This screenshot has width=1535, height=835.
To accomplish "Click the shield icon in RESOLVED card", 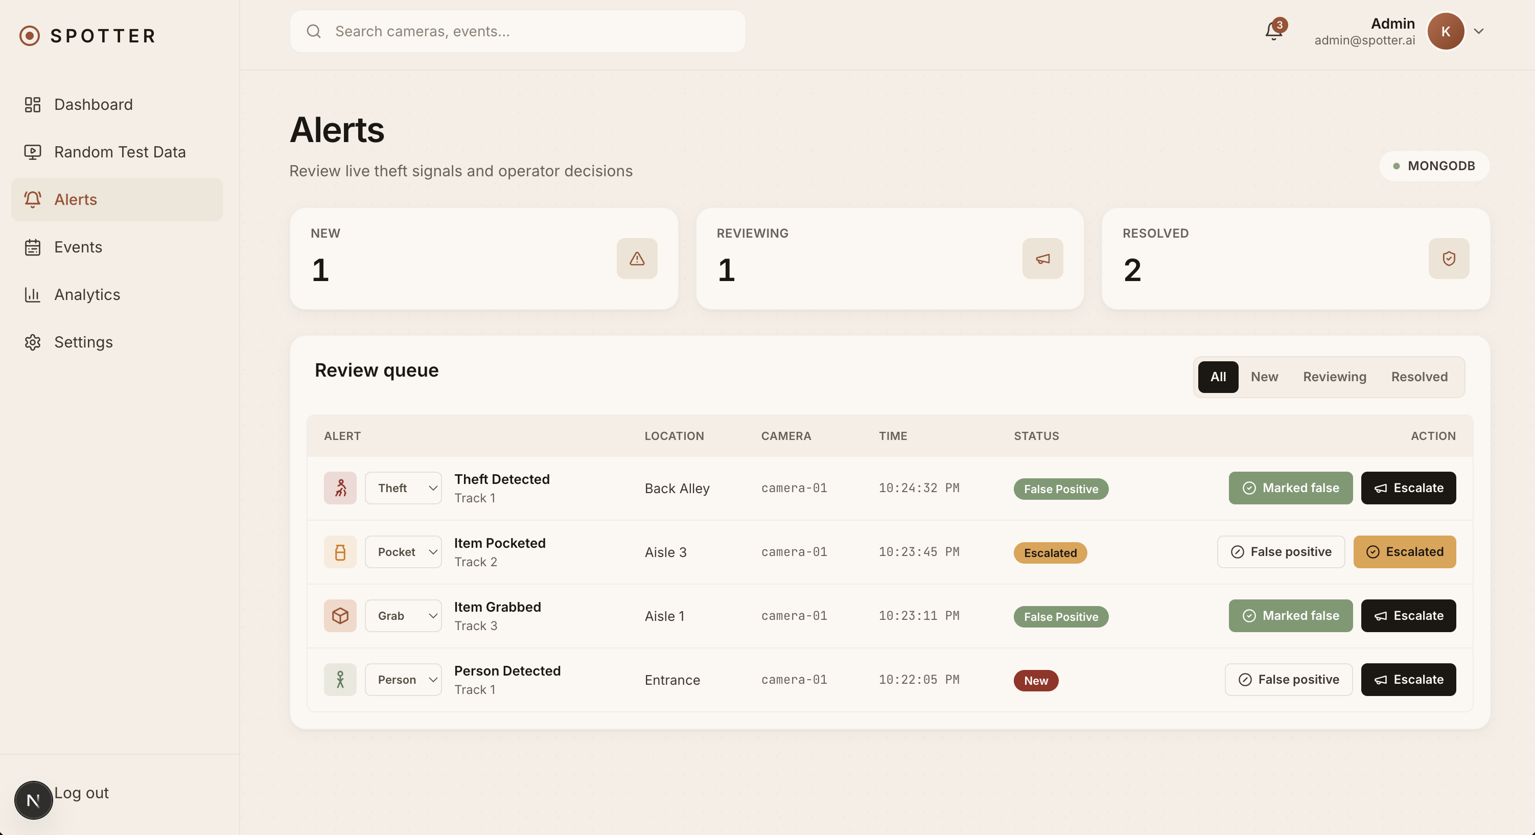I will point(1449,259).
